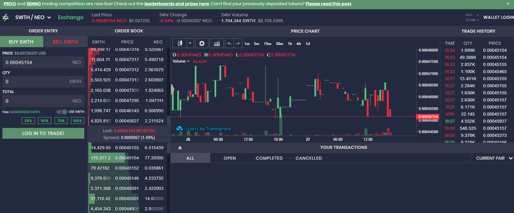Click LOG IN TO TRADE! button
This screenshot has width=514, height=213.
coord(43,133)
